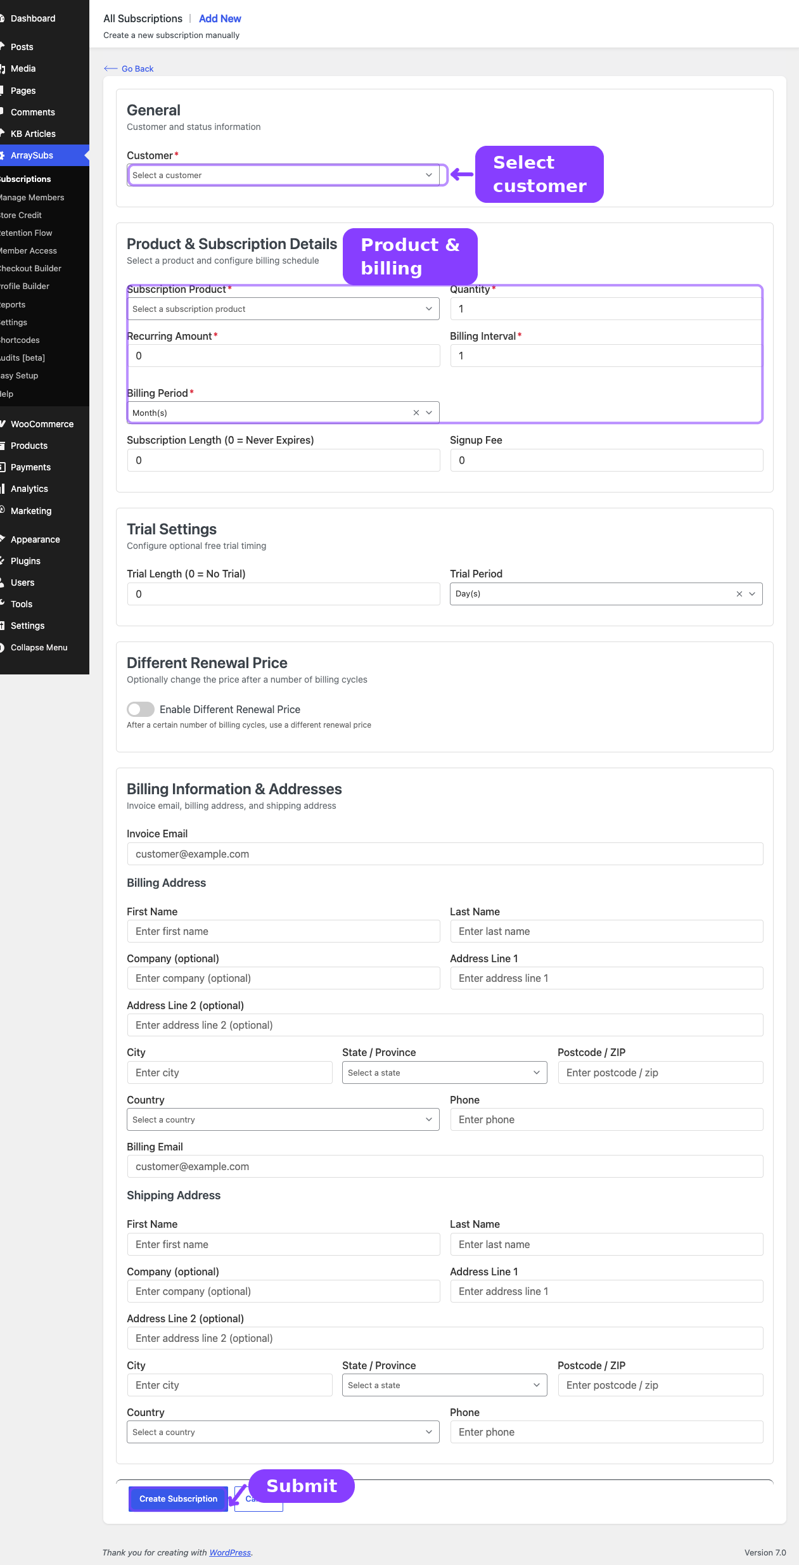Image resolution: width=799 pixels, height=1565 pixels.
Task: Click Billing Address Last Name field
Action: [606, 931]
